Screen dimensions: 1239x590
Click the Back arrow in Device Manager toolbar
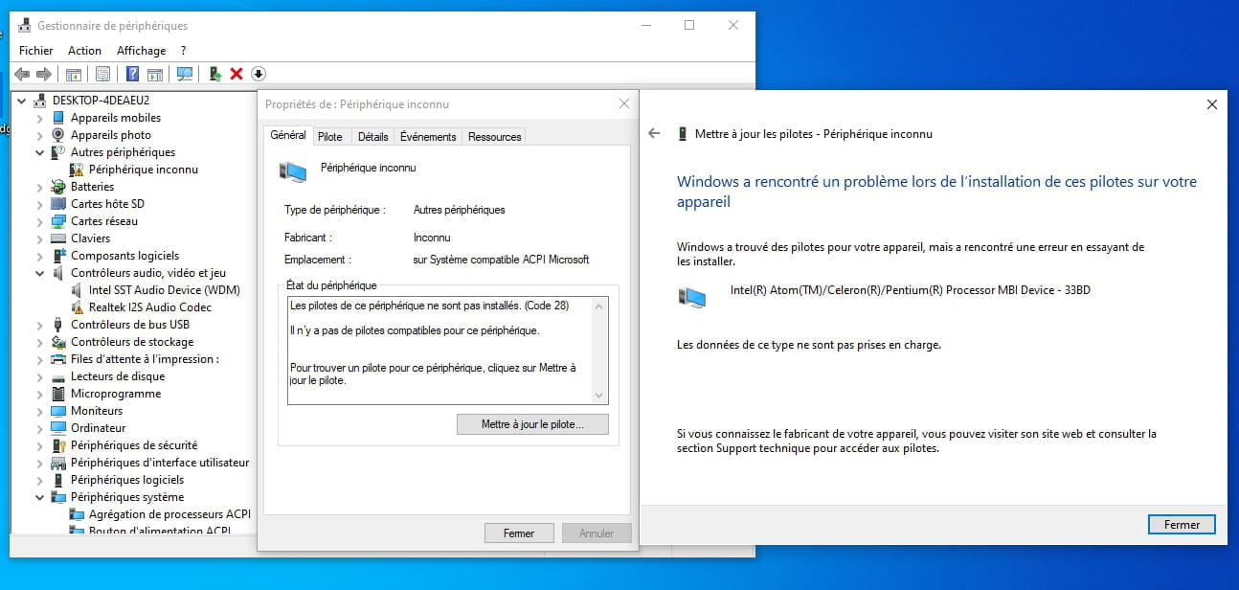coord(22,74)
